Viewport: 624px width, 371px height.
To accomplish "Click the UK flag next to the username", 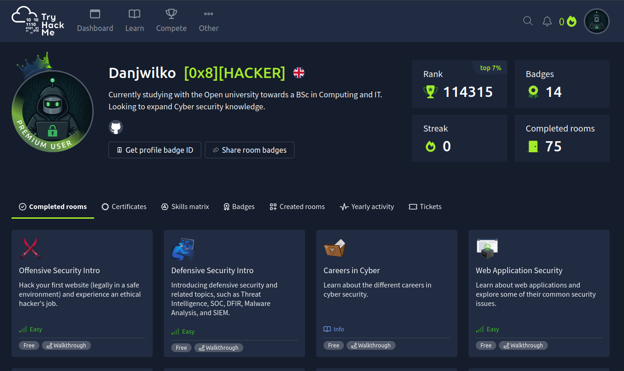I will pyautogui.click(x=299, y=72).
